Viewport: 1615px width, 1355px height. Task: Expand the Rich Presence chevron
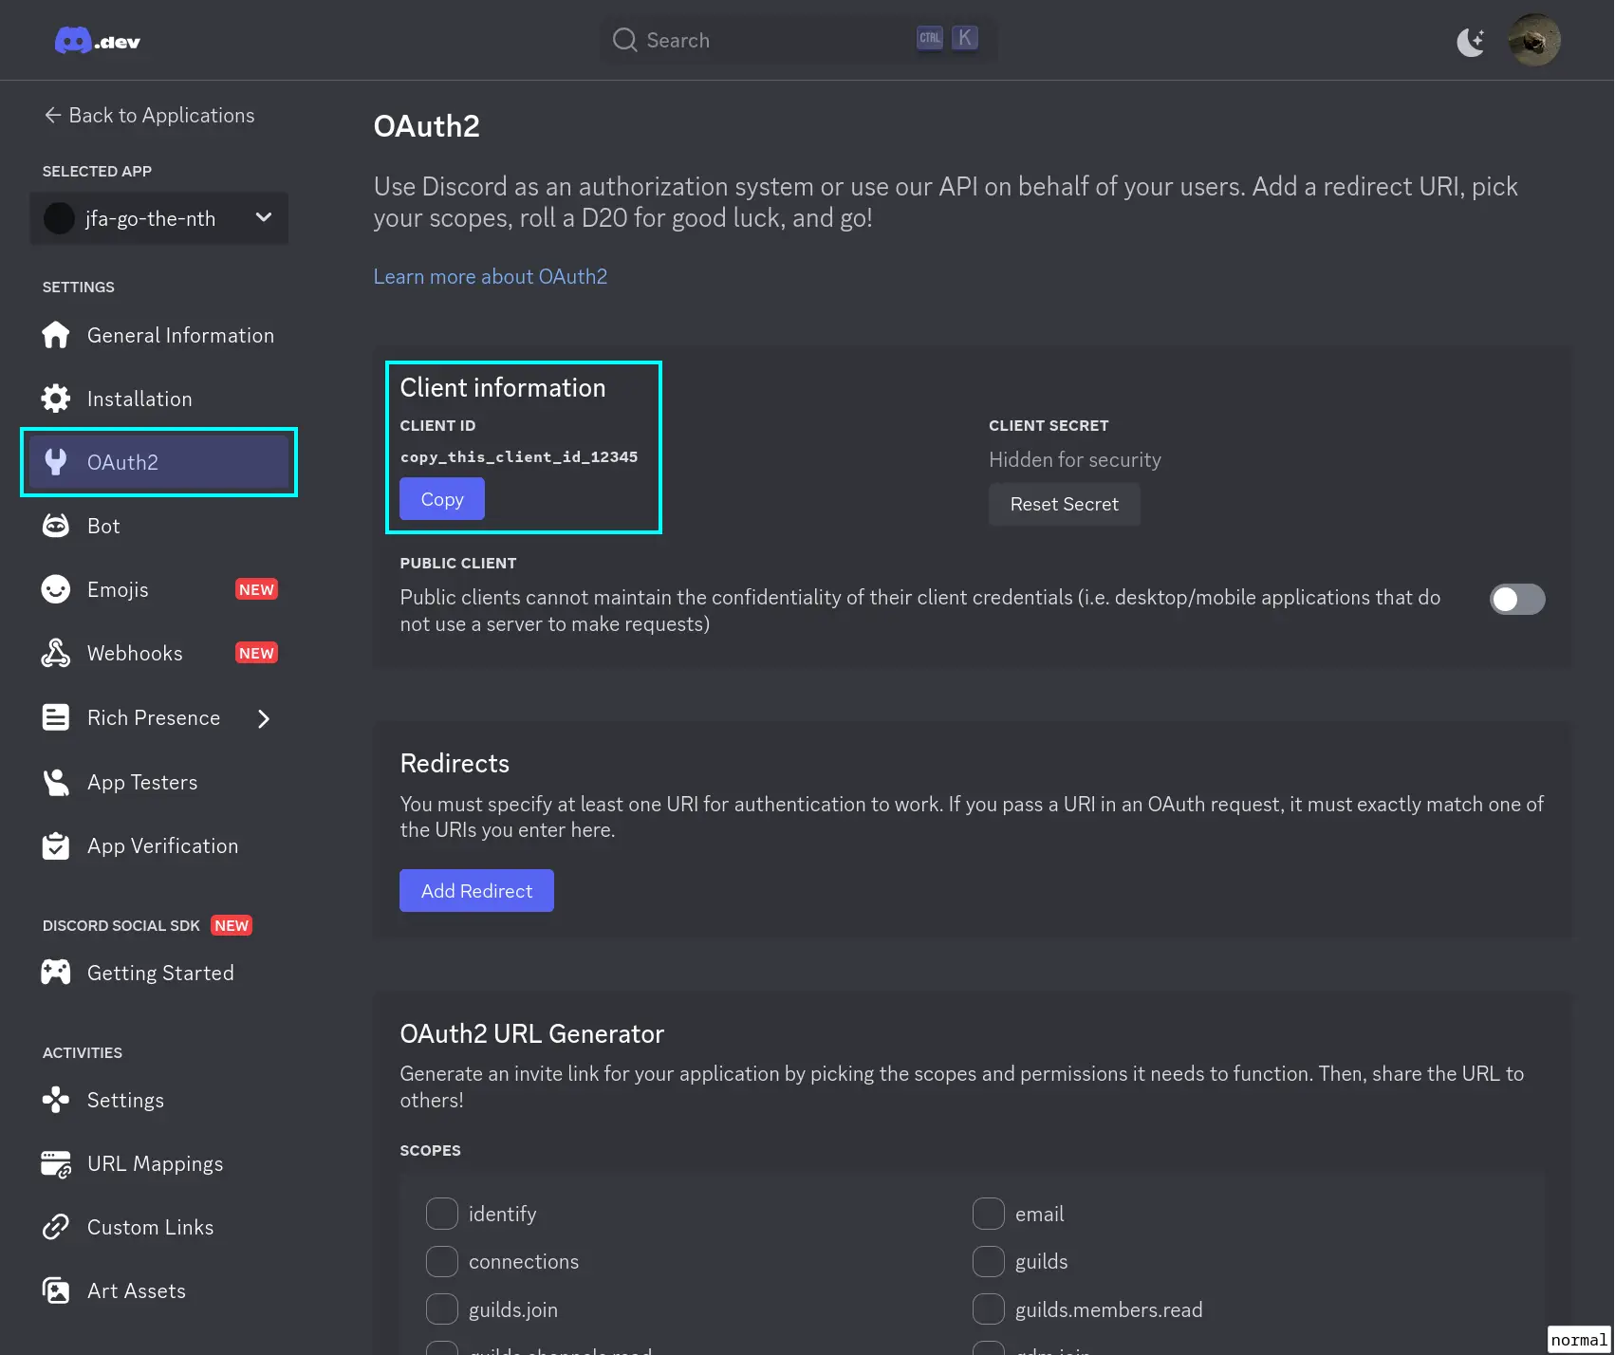264,718
